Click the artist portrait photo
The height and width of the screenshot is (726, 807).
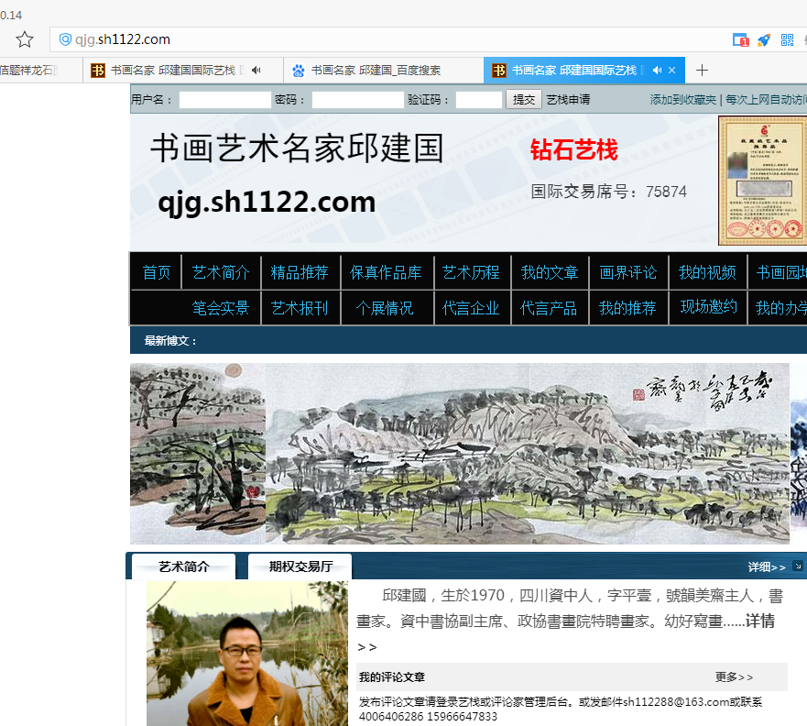coord(247,654)
